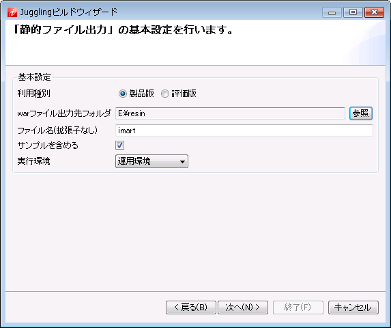The width and height of the screenshot is (391, 328).
Task: Click the ファイル名(拡張子なし) input field
Action: [244, 131]
